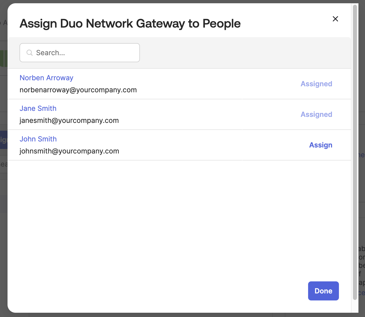
Task: Assign Duo Network Gateway to John Smith
Action: [x=321, y=145]
